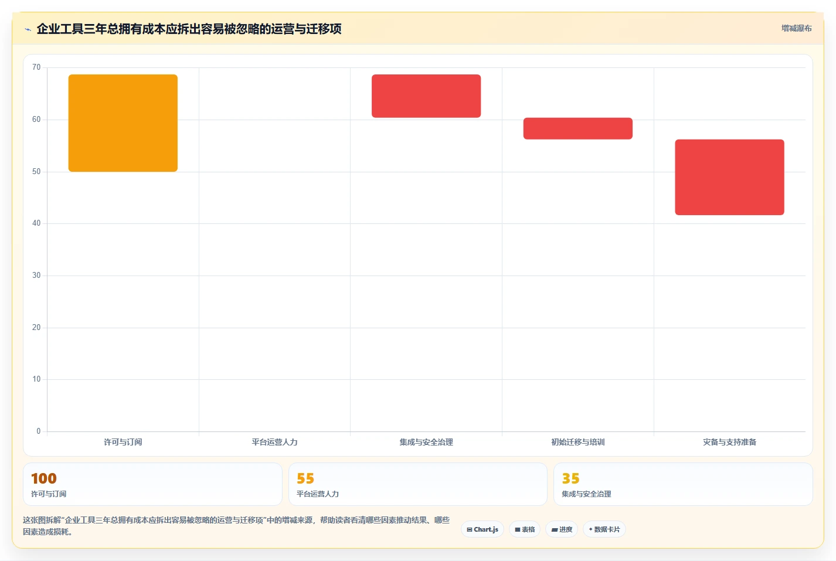The image size is (836, 561).
Task: Open the data card showing 100 许可与订阅
Action: click(x=152, y=484)
